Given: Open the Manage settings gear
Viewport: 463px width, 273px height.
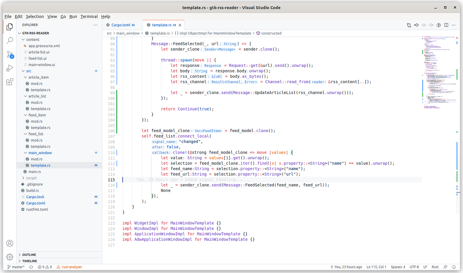Looking at the screenshot, I should 10,257.
